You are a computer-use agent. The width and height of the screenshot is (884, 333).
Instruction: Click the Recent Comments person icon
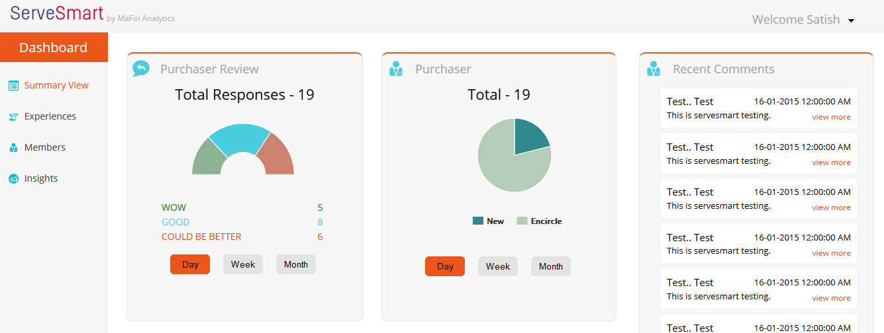pos(654,69)
